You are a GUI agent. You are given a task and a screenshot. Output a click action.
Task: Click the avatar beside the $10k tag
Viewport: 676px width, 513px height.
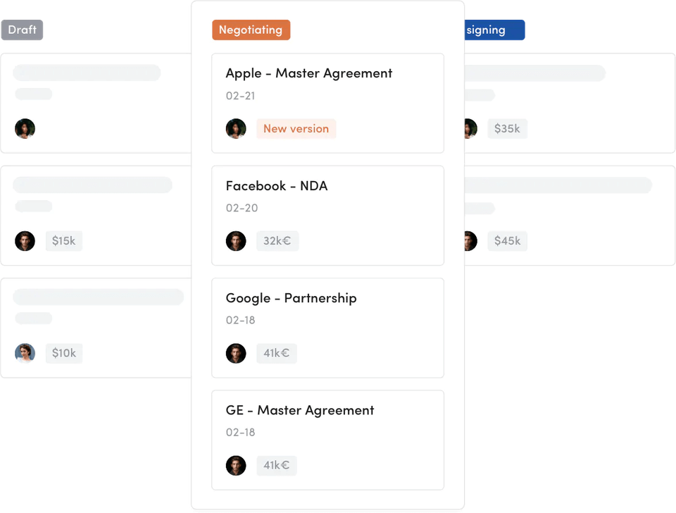pos(25,353)
